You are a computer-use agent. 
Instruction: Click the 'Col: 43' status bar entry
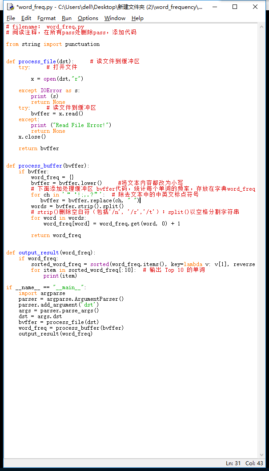click(x=254, y=463)
